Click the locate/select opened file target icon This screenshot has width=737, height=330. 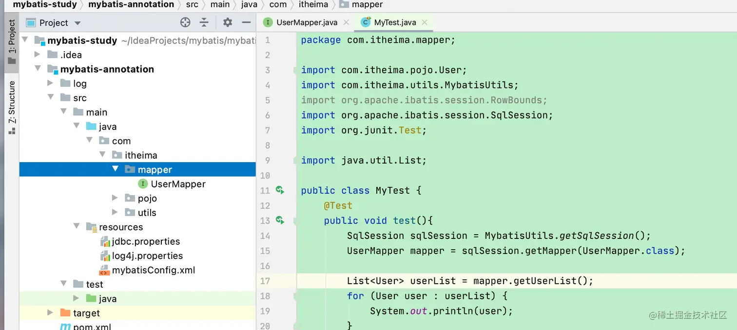pos(185,22)
